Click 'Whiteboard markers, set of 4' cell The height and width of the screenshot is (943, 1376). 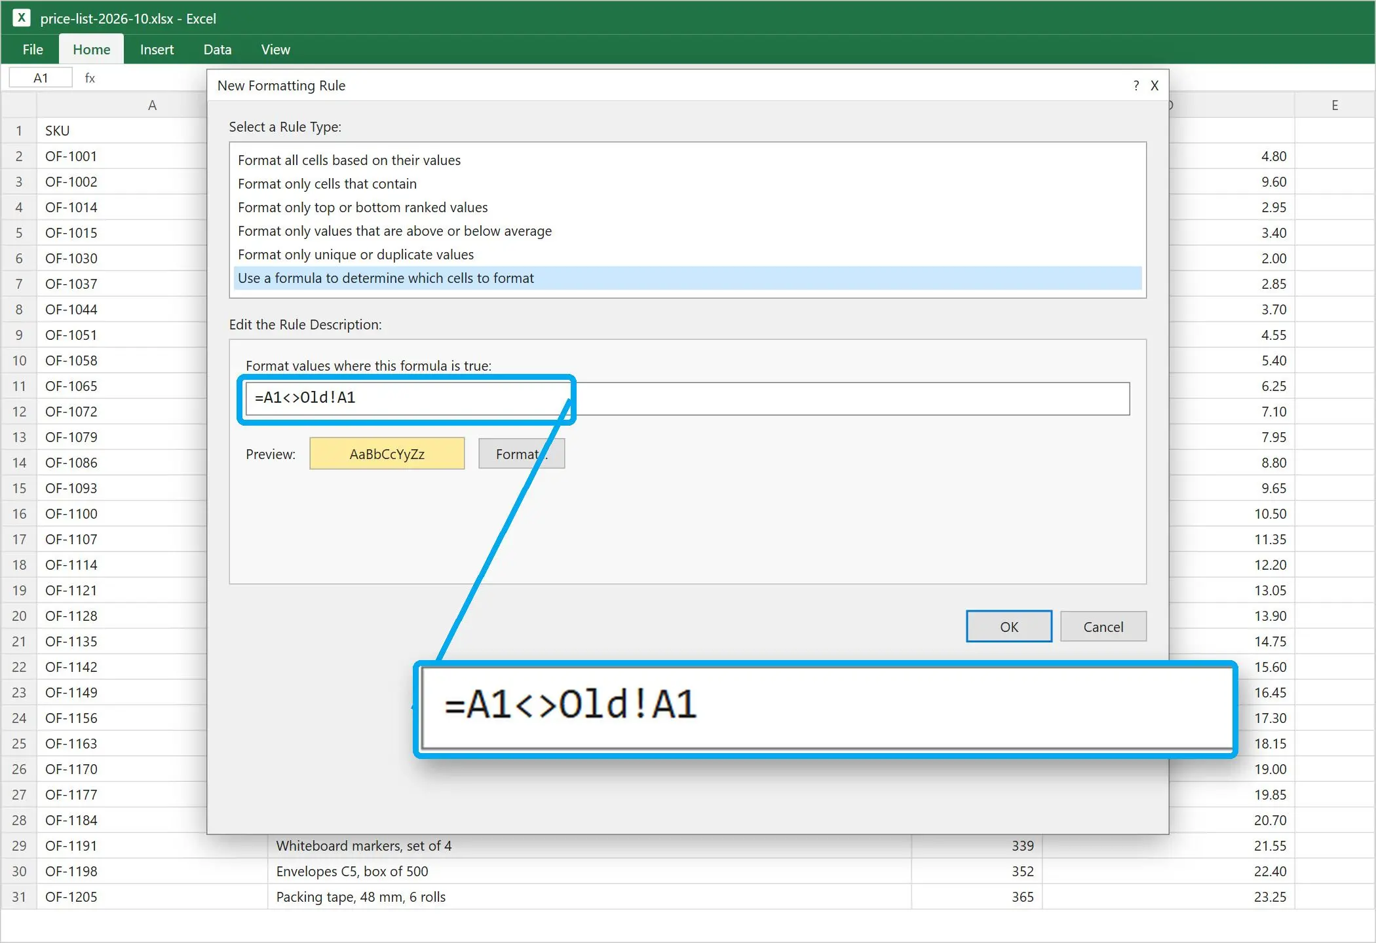[x=590, y=846]
